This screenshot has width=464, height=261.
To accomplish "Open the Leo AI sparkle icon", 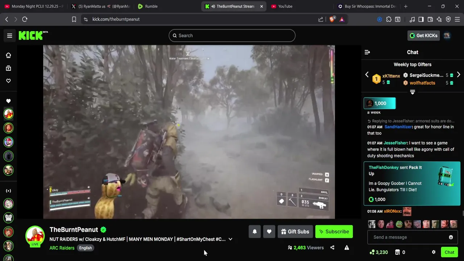I will (439, 19).
